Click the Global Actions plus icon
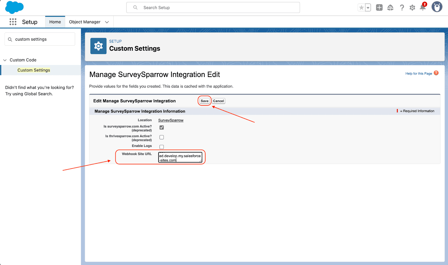This screenshot has height=265, width=448. 379,8
